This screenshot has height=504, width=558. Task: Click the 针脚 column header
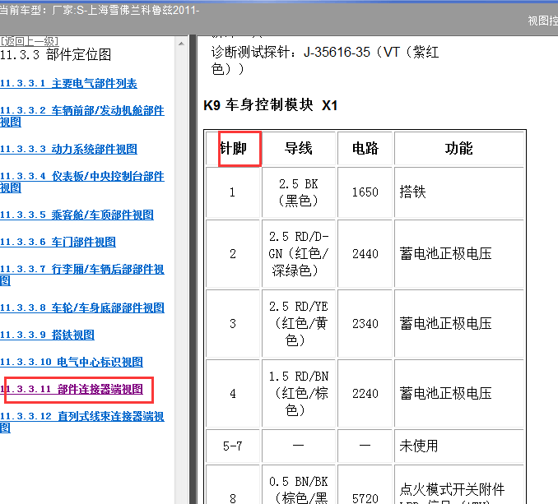tap(233, 149)
